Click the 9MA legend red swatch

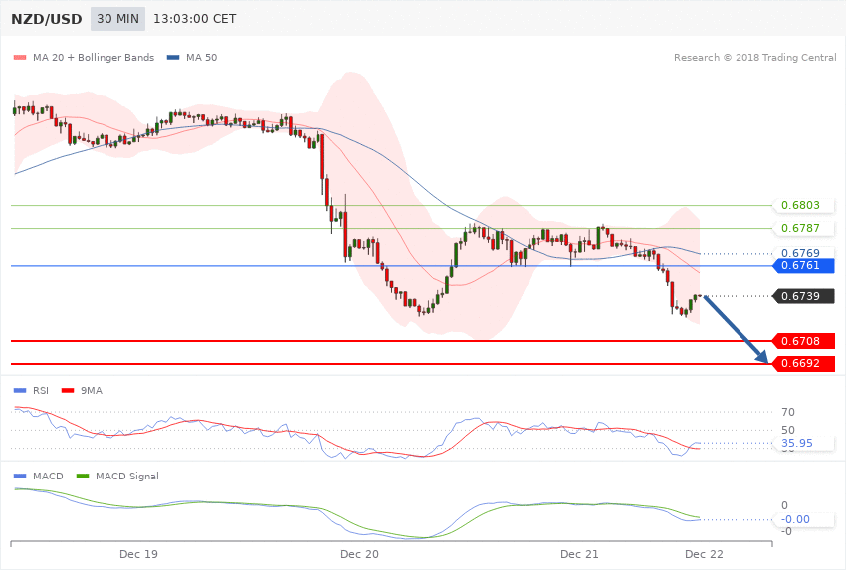pos(68,391)
